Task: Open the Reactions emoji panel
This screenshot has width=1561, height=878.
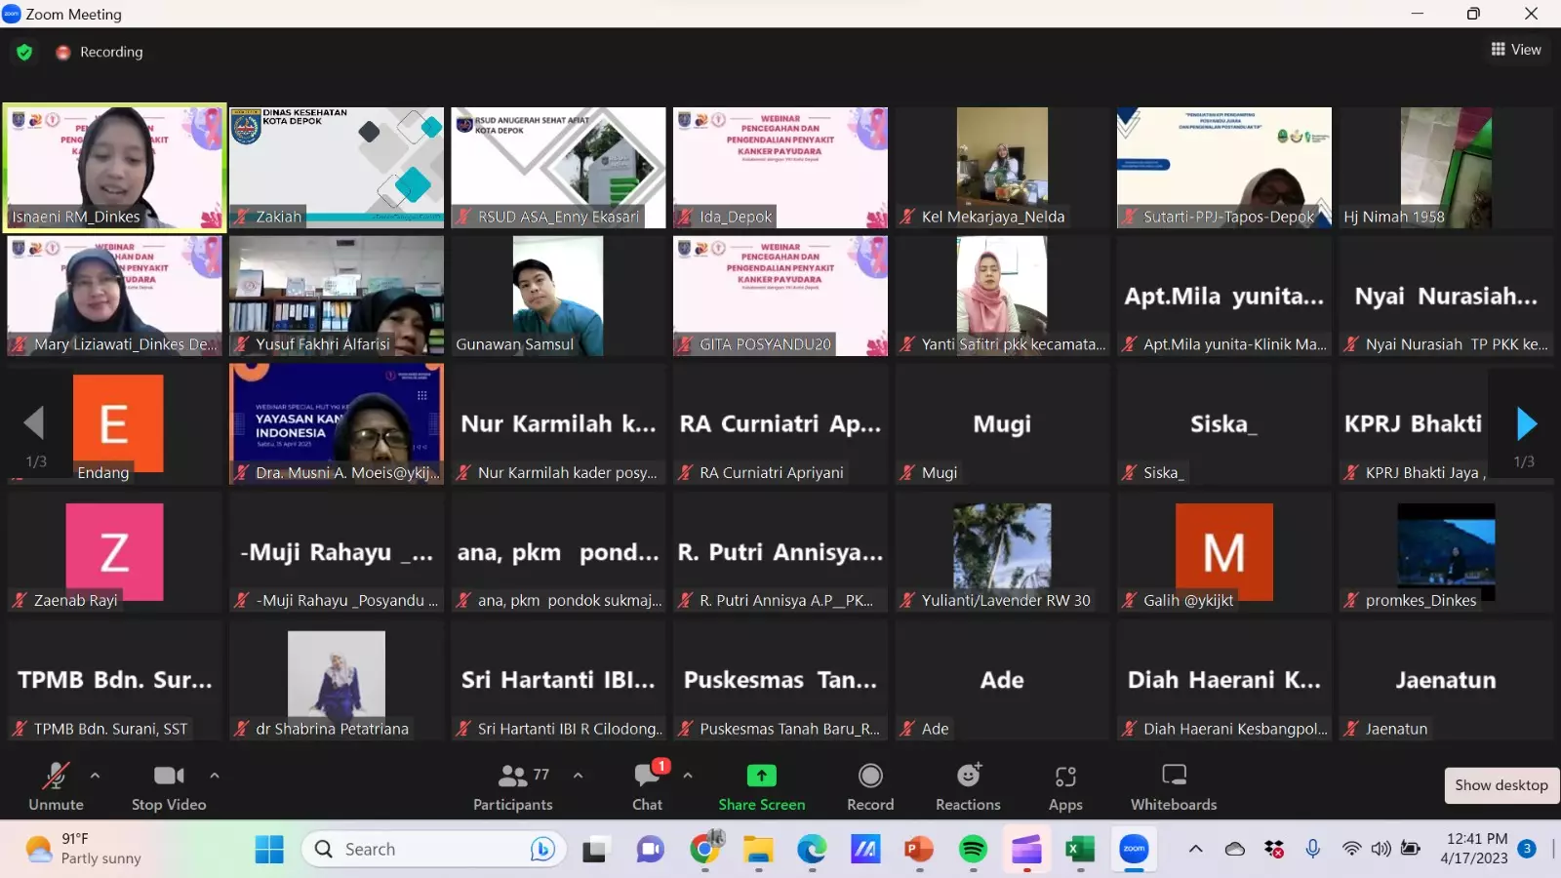Action: click(x=968, y=785)
